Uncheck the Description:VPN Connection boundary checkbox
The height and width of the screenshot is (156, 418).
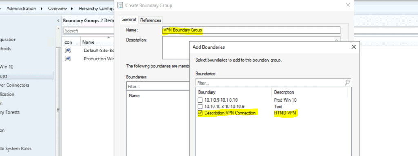[200, 113]
